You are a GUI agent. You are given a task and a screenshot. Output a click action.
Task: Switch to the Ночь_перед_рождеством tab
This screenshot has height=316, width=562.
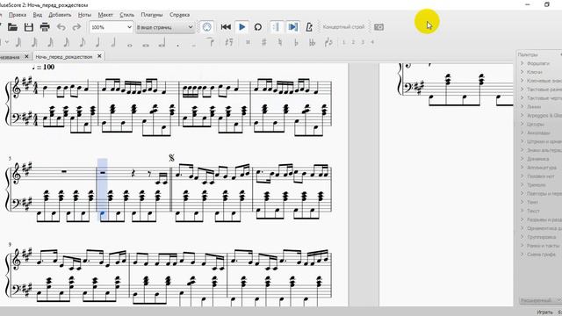pyautogui.click(x=64, y=56)
